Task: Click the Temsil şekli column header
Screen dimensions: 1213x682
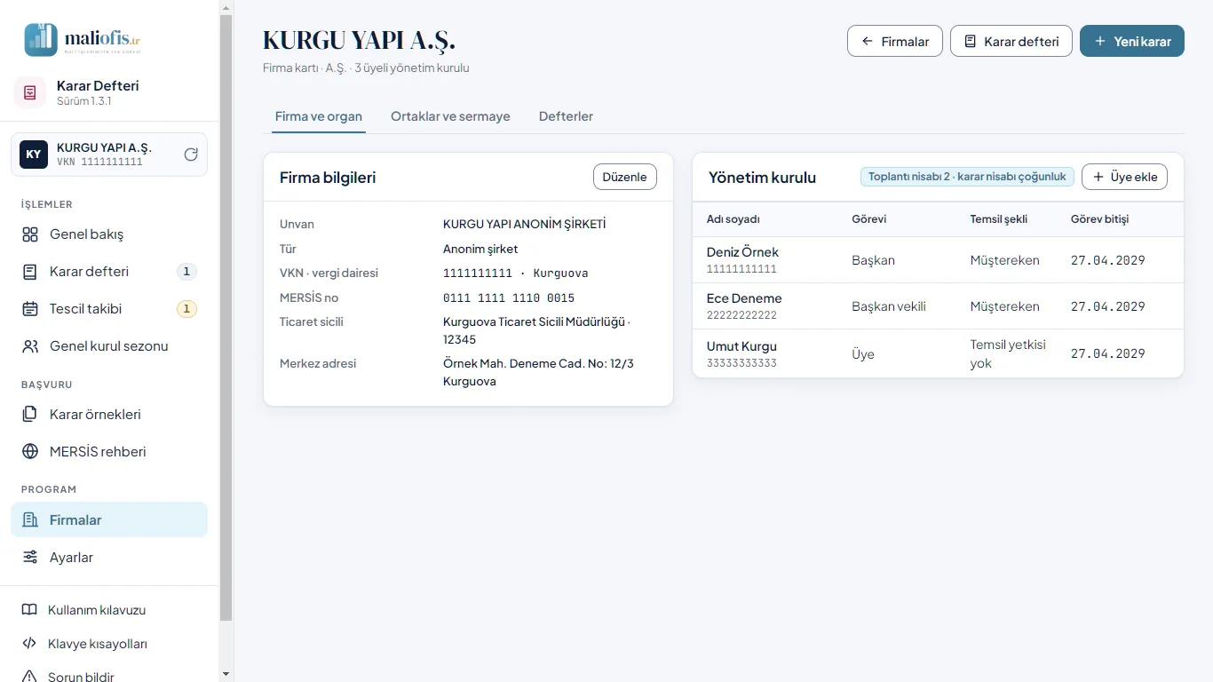Action: [998, 219]
